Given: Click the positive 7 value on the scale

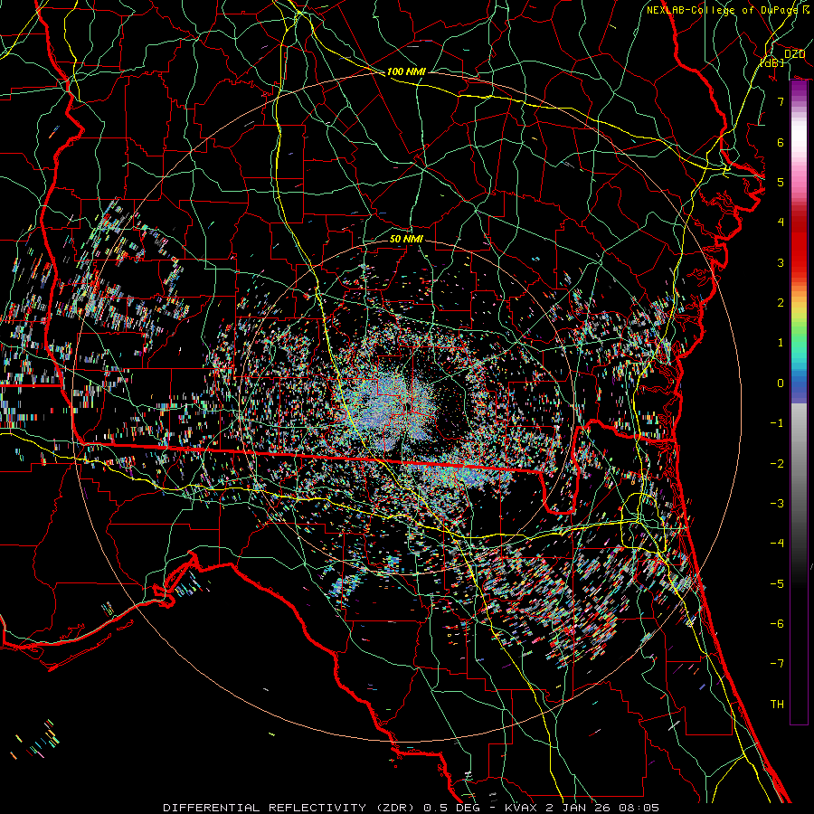Looking at the screenshot, I should tap(781, 101).
